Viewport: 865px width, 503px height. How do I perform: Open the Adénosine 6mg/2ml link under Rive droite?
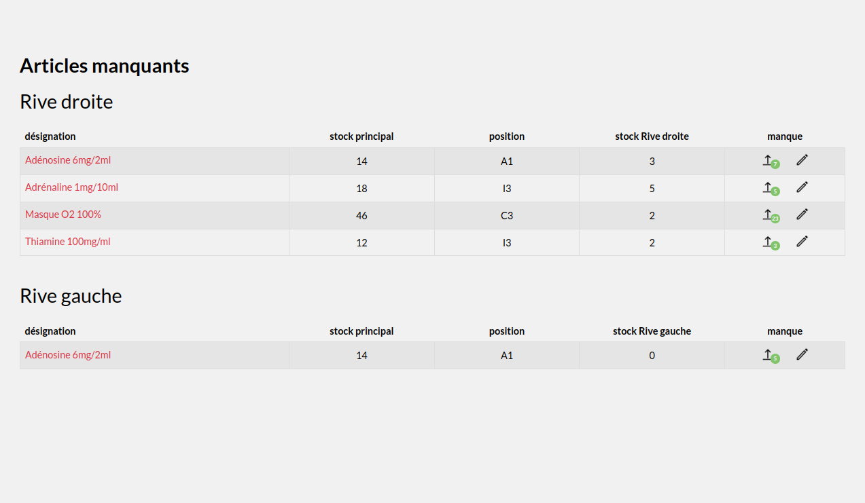click(68, 160)
